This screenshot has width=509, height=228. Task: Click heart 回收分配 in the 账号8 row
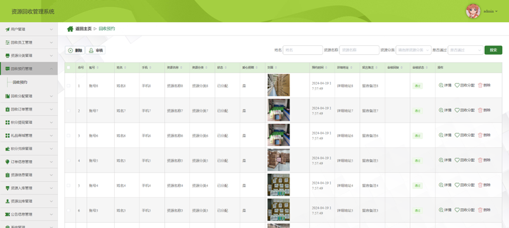point(464,85)
